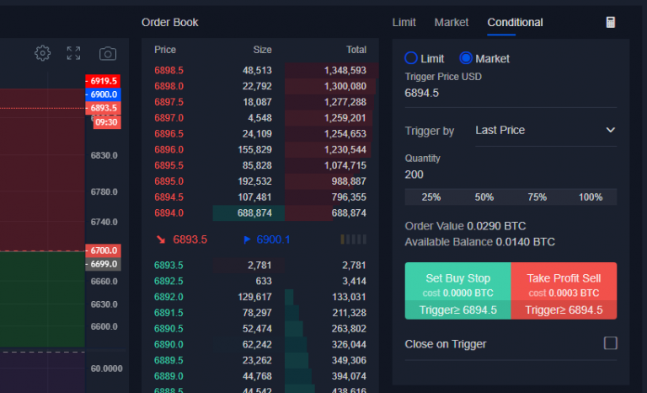The width and height of the screenshot is (647, 393).
Task: Select the Market radio button
Action: 466,59
